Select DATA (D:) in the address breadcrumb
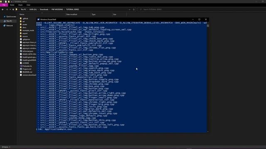266x149 pixels. click(33, 10)
